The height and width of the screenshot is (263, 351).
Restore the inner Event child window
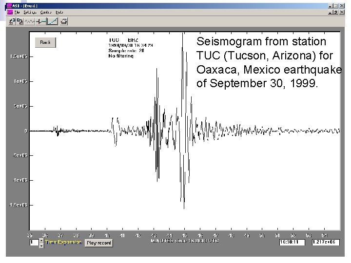coord(336,12)
